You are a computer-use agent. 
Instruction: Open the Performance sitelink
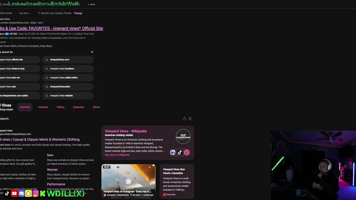56,184
